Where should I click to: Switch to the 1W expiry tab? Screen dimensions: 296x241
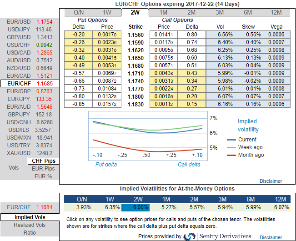(x=107, y=12)
